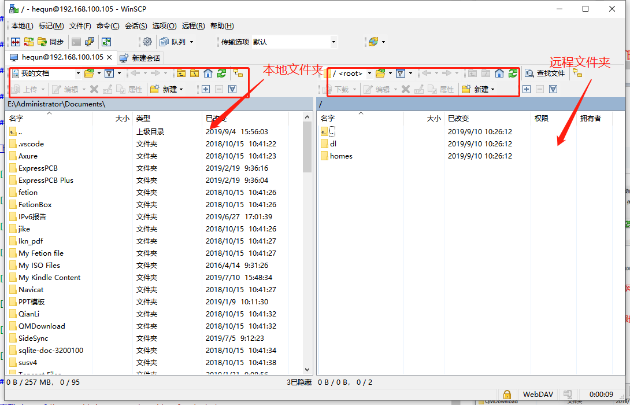630x405 pixels.
Task: Go to local parent directory icon
Action: (181, 73)
